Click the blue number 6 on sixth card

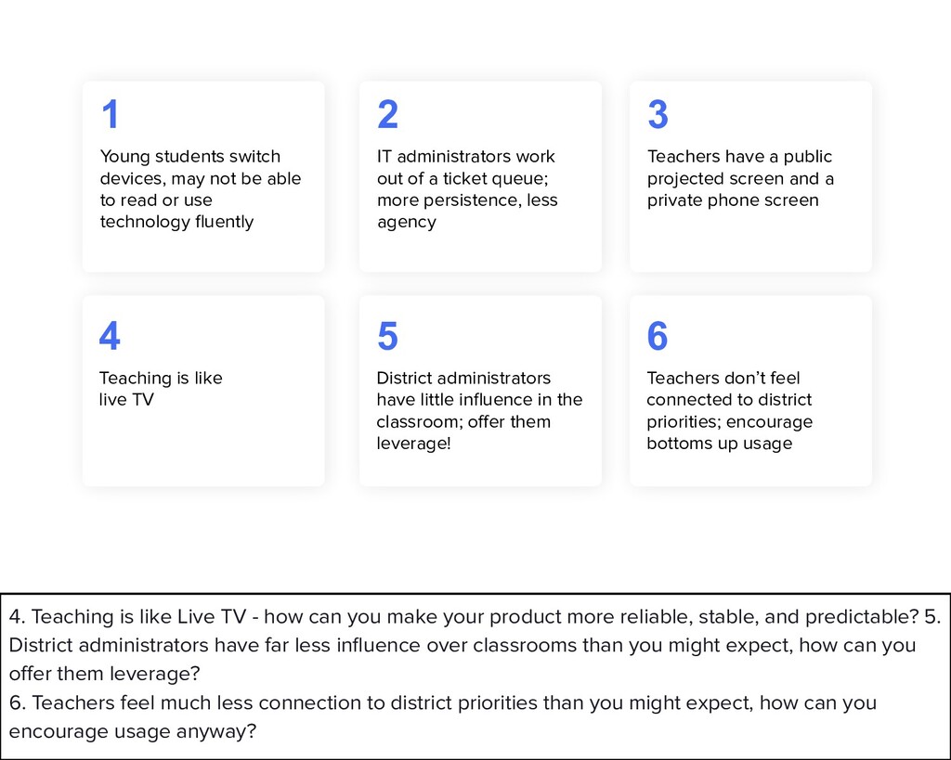pyautogui.click(x=658, y=336)
